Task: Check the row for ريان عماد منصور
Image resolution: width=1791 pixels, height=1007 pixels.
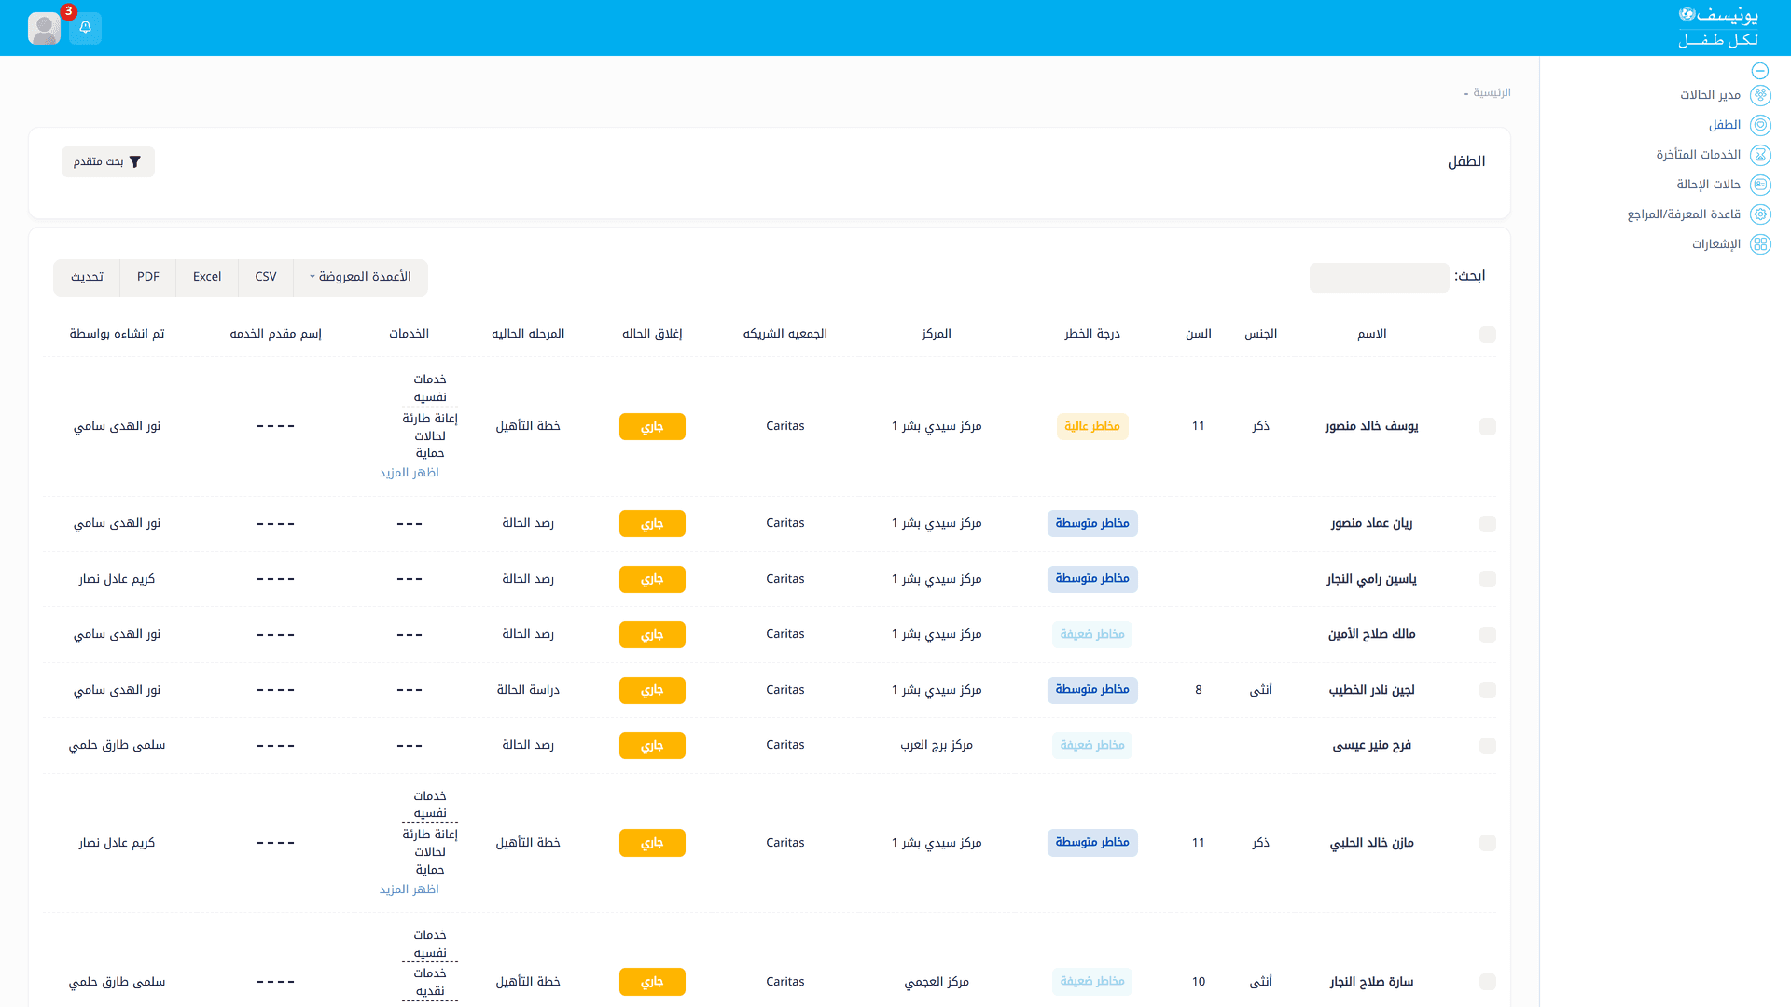Action: pos(1488,524)
